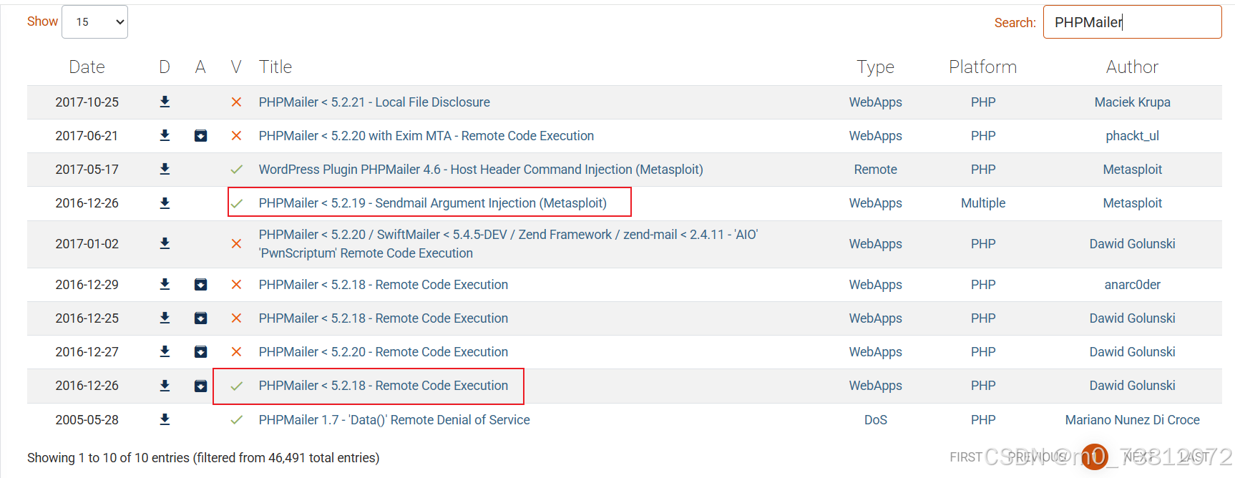Open anarc0der's PHPMailer 5.2.18 RCE exploit
This screenshot has height=478, width=1235.
384,285
